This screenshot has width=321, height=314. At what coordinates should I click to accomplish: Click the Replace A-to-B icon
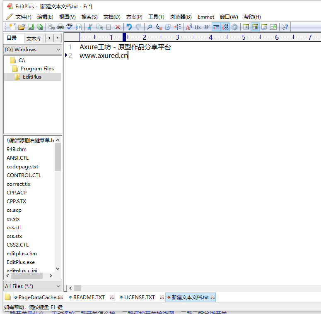(159, 27)
